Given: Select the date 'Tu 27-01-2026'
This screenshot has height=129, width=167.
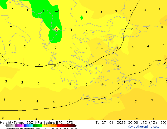Looking at the screenshot, I should tap(111, 122).
